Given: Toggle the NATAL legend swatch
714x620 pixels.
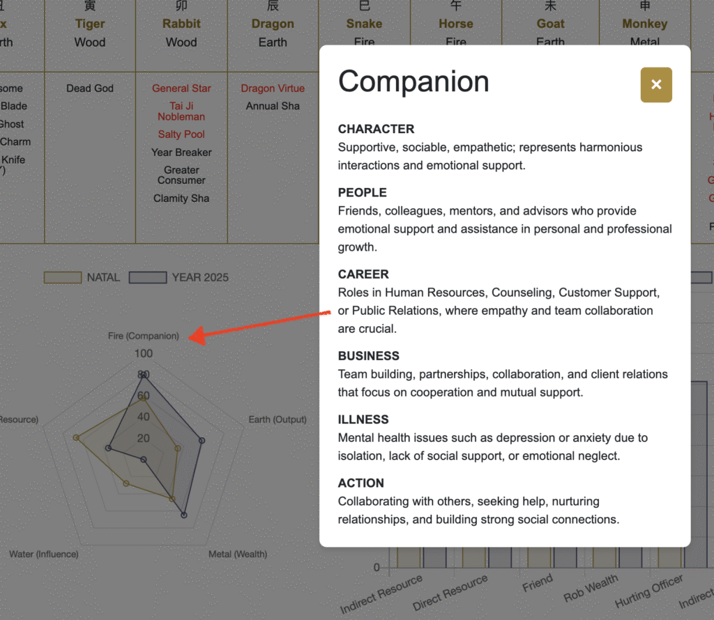Looking at the screenshot, I should [63, 277].
